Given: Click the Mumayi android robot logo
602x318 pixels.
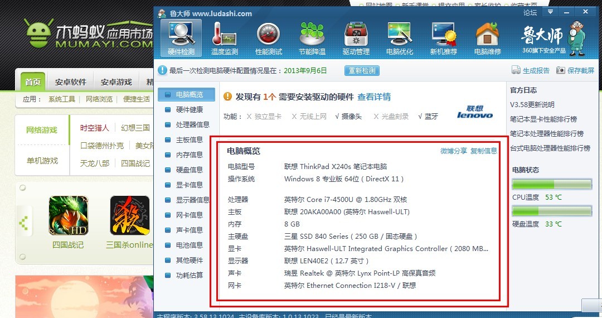Looking at the screenshot, I should click(38, 33).
